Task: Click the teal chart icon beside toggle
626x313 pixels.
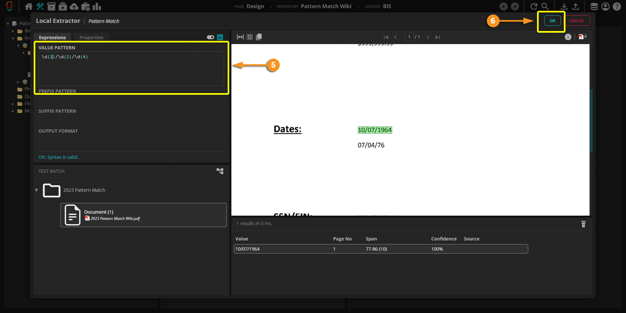Action: tap(220, 37)
